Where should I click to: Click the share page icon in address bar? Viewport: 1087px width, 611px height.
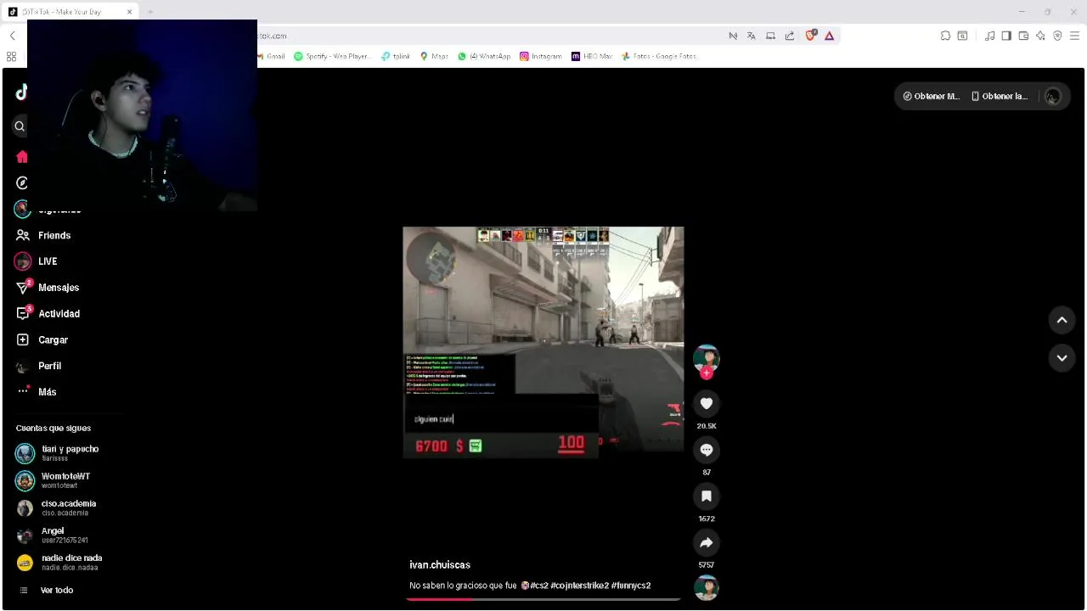(x=790, y=36)
